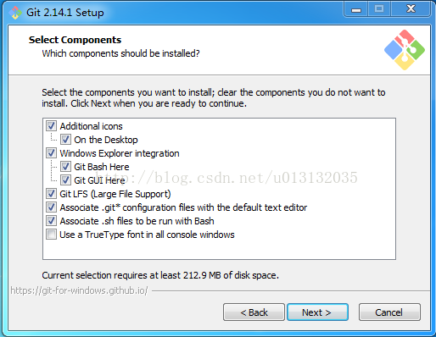Select the Git LFS label text
This screenshot has width=436, height=337.
point(115,194)
